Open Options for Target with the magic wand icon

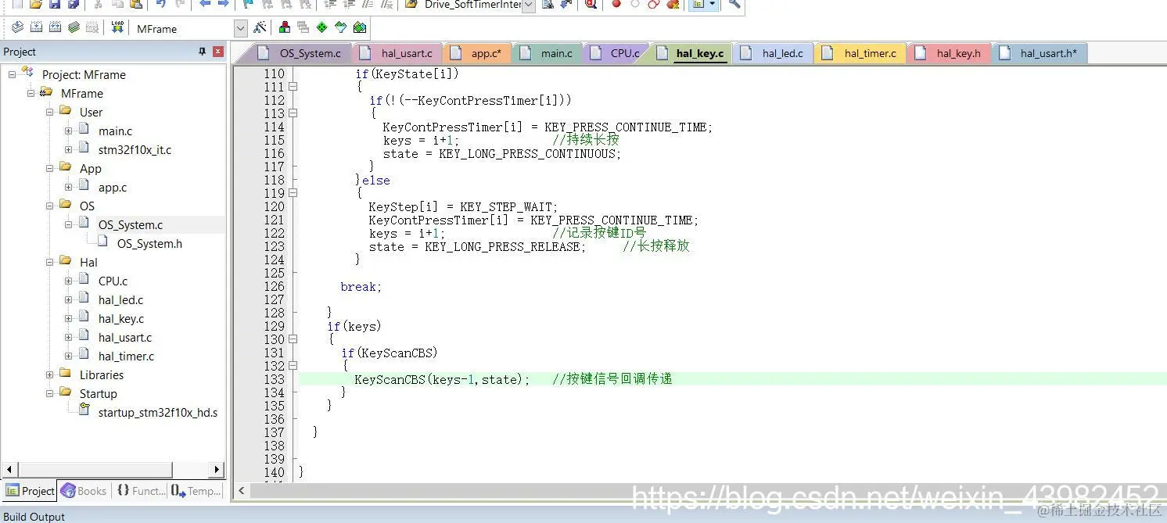click(x=260, y=27)
